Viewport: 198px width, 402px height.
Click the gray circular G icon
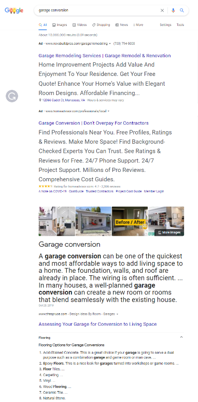click(x=12, y=96)
